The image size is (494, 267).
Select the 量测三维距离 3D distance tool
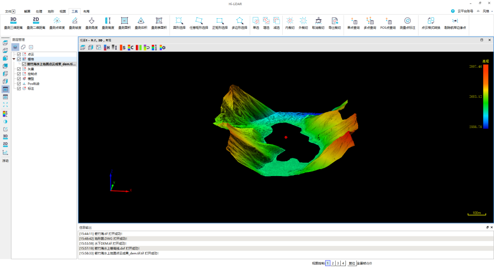[13, 23]
